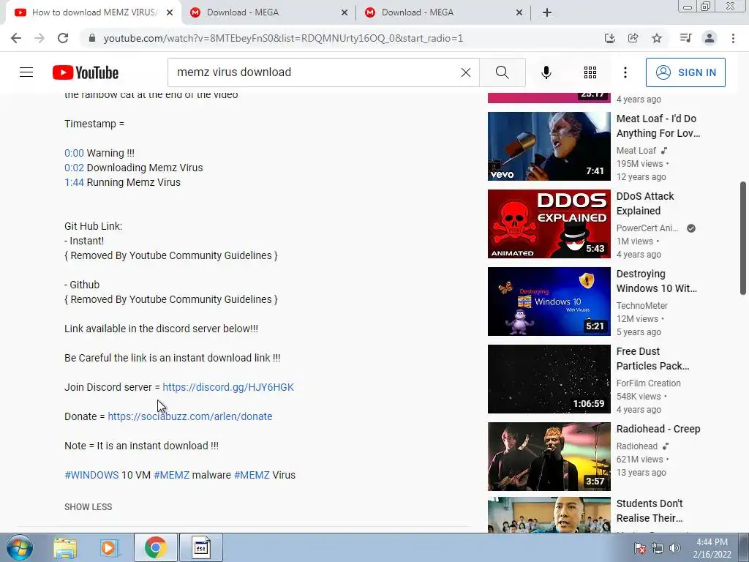Open the YouTube hamburger guide menu
Image resolution: width=749 pixels, height=562 pixels.
tap(26, 72)
